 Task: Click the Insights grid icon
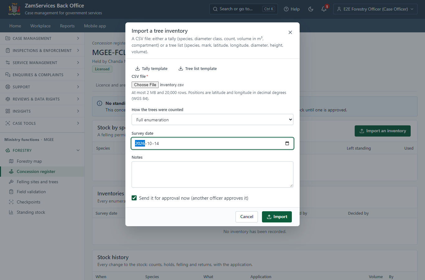(8, 111)
